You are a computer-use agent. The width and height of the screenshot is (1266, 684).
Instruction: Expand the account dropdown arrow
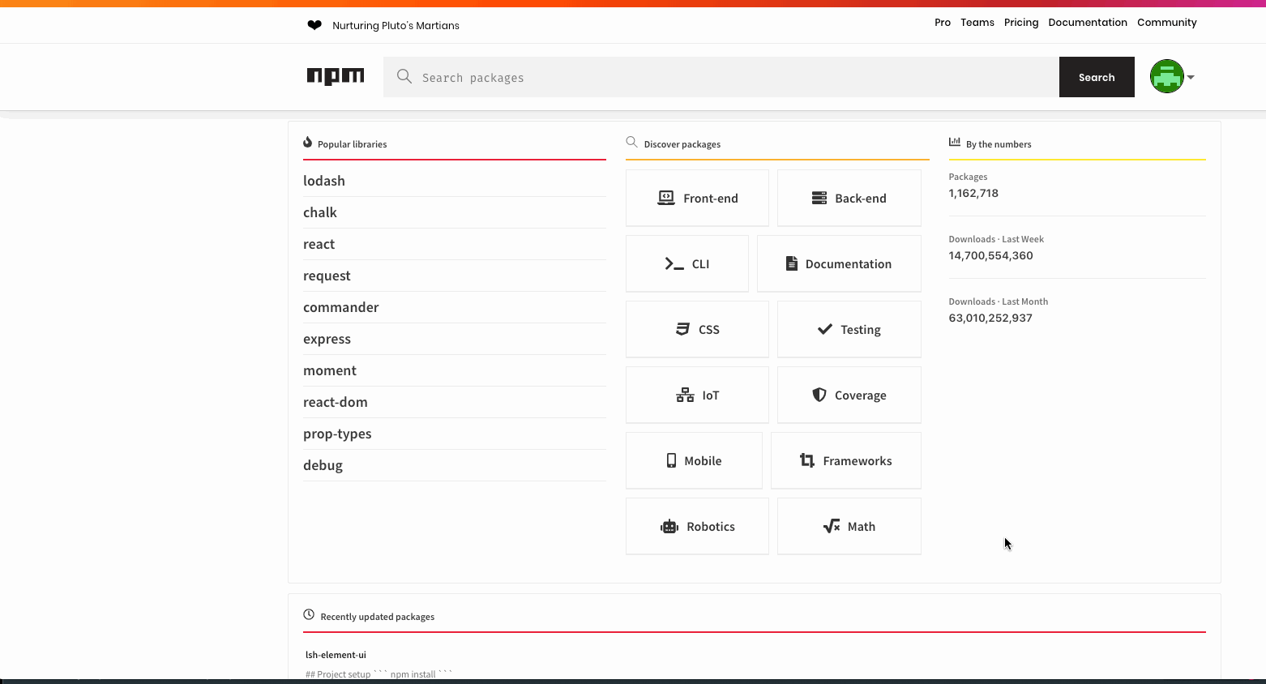[x=1191, y=77]
